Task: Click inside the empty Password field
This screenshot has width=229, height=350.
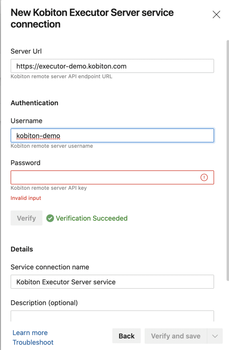Action: 102,177
